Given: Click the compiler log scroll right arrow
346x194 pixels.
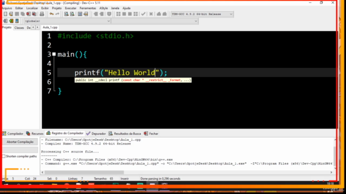Looking at the screenshot, I should pos(331,172).
